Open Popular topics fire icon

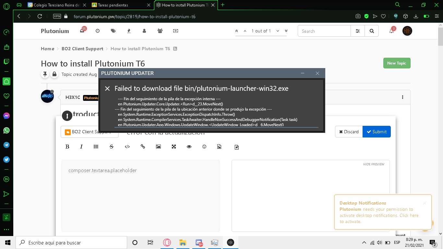tap(129, 31)
